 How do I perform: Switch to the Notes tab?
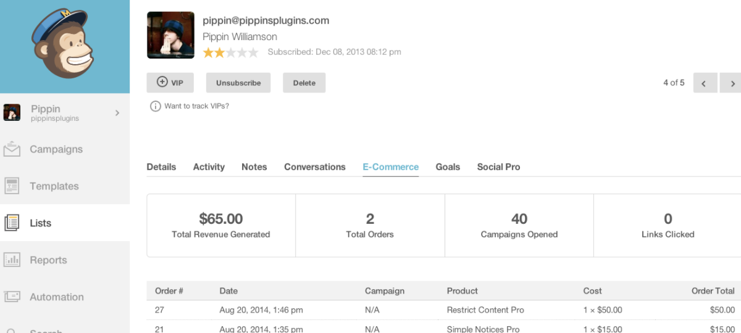click(x=254, y=167)
